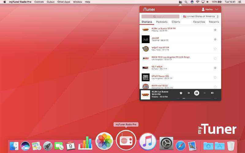Favorite the WQHT Hot 97 FM station
245x153 pixels.
[x=215, y=49]
